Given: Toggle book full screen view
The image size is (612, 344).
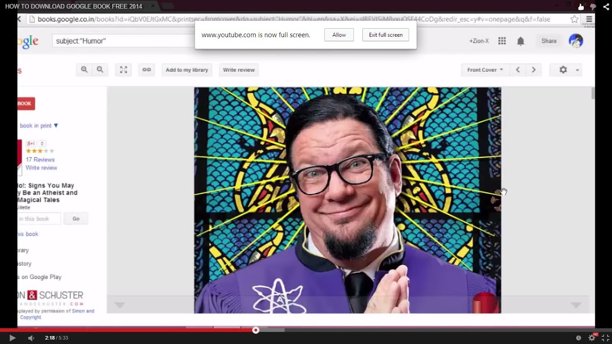Looking at the screenshot, I should [x=123, y=70].
